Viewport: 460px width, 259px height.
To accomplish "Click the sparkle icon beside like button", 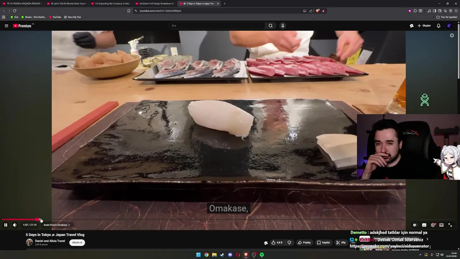I will (x=266, y=243).
